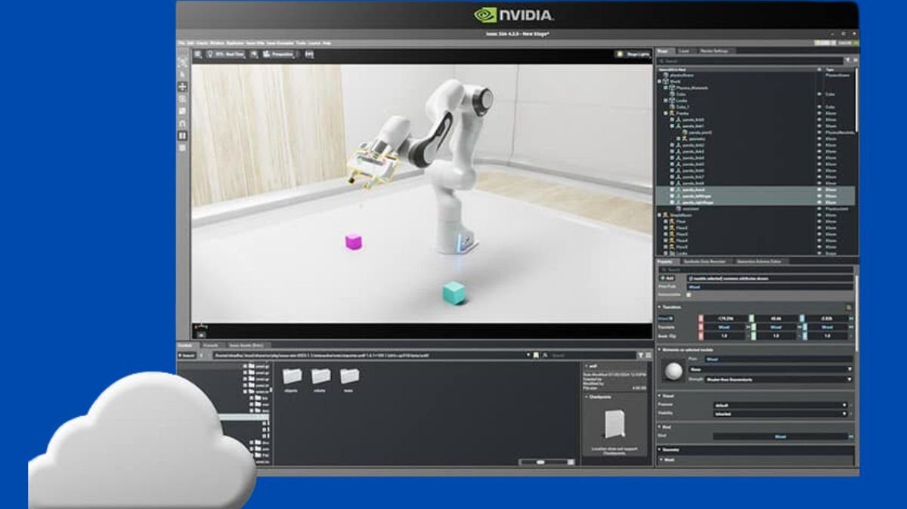This screenshot has height=509, width=907.
Task: Expand the World tree node
Action: click(660, 82)
